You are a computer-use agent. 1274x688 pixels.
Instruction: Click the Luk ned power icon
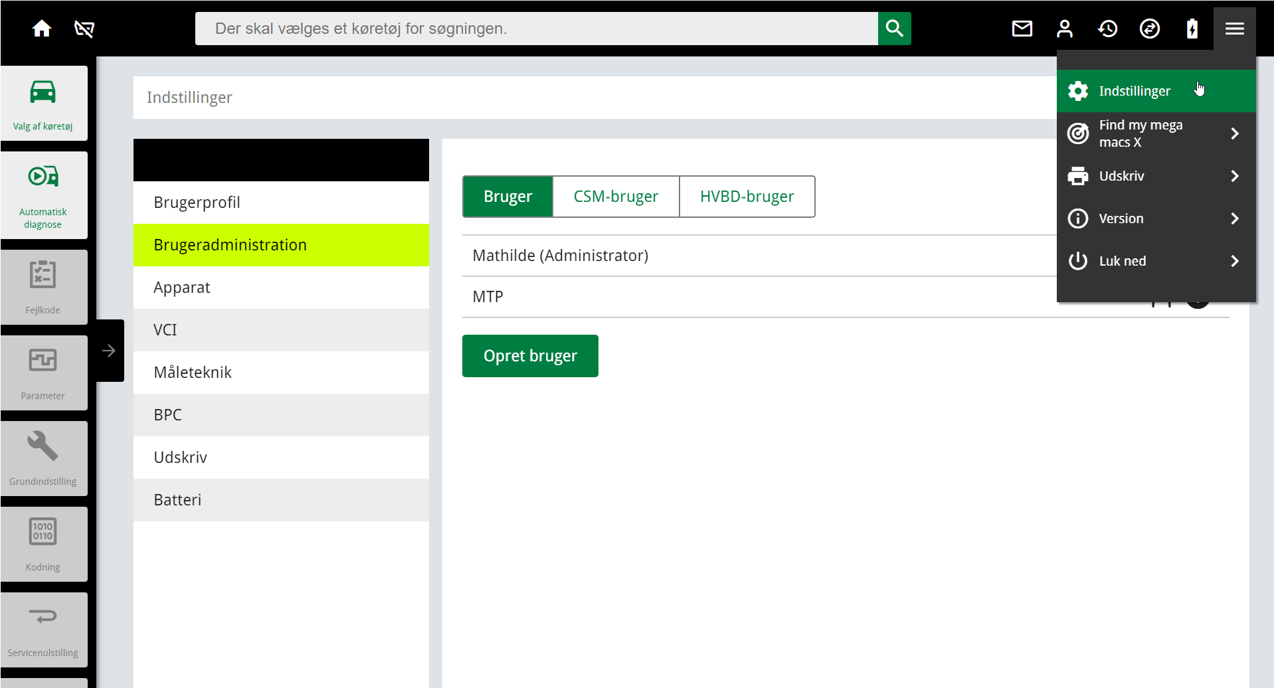coord(1078,261)
